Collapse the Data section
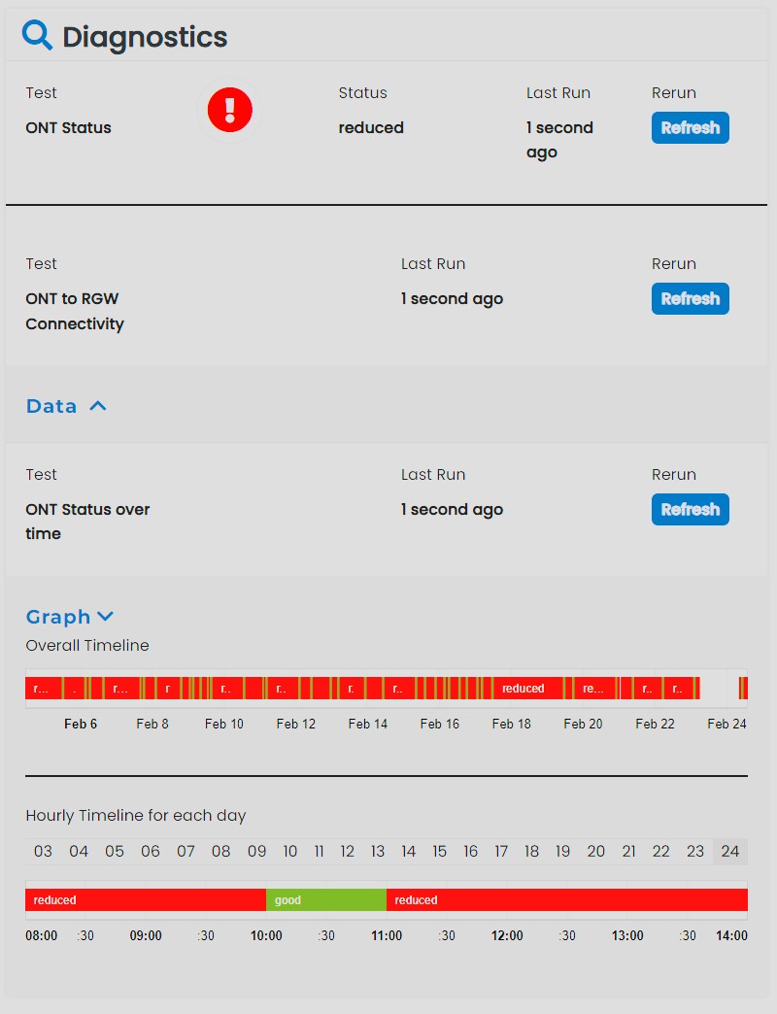777x1014 pixels. pyautogui.click(x=97, y=406)
